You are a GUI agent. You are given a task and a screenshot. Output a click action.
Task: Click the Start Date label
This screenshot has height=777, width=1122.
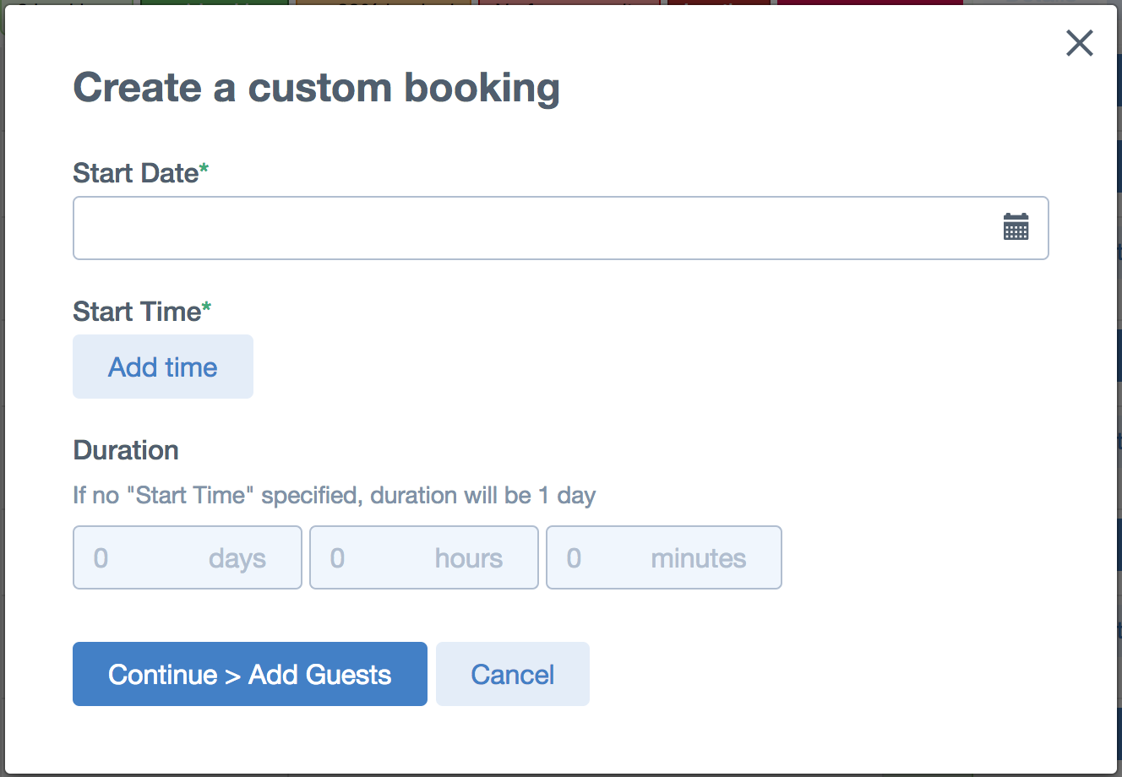coord(140,173)
